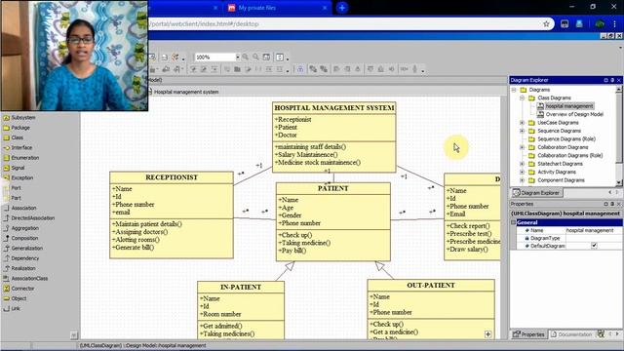Screen dimensions: 624x351
Task: Pick the Class element tool
Action: [13, 137]
